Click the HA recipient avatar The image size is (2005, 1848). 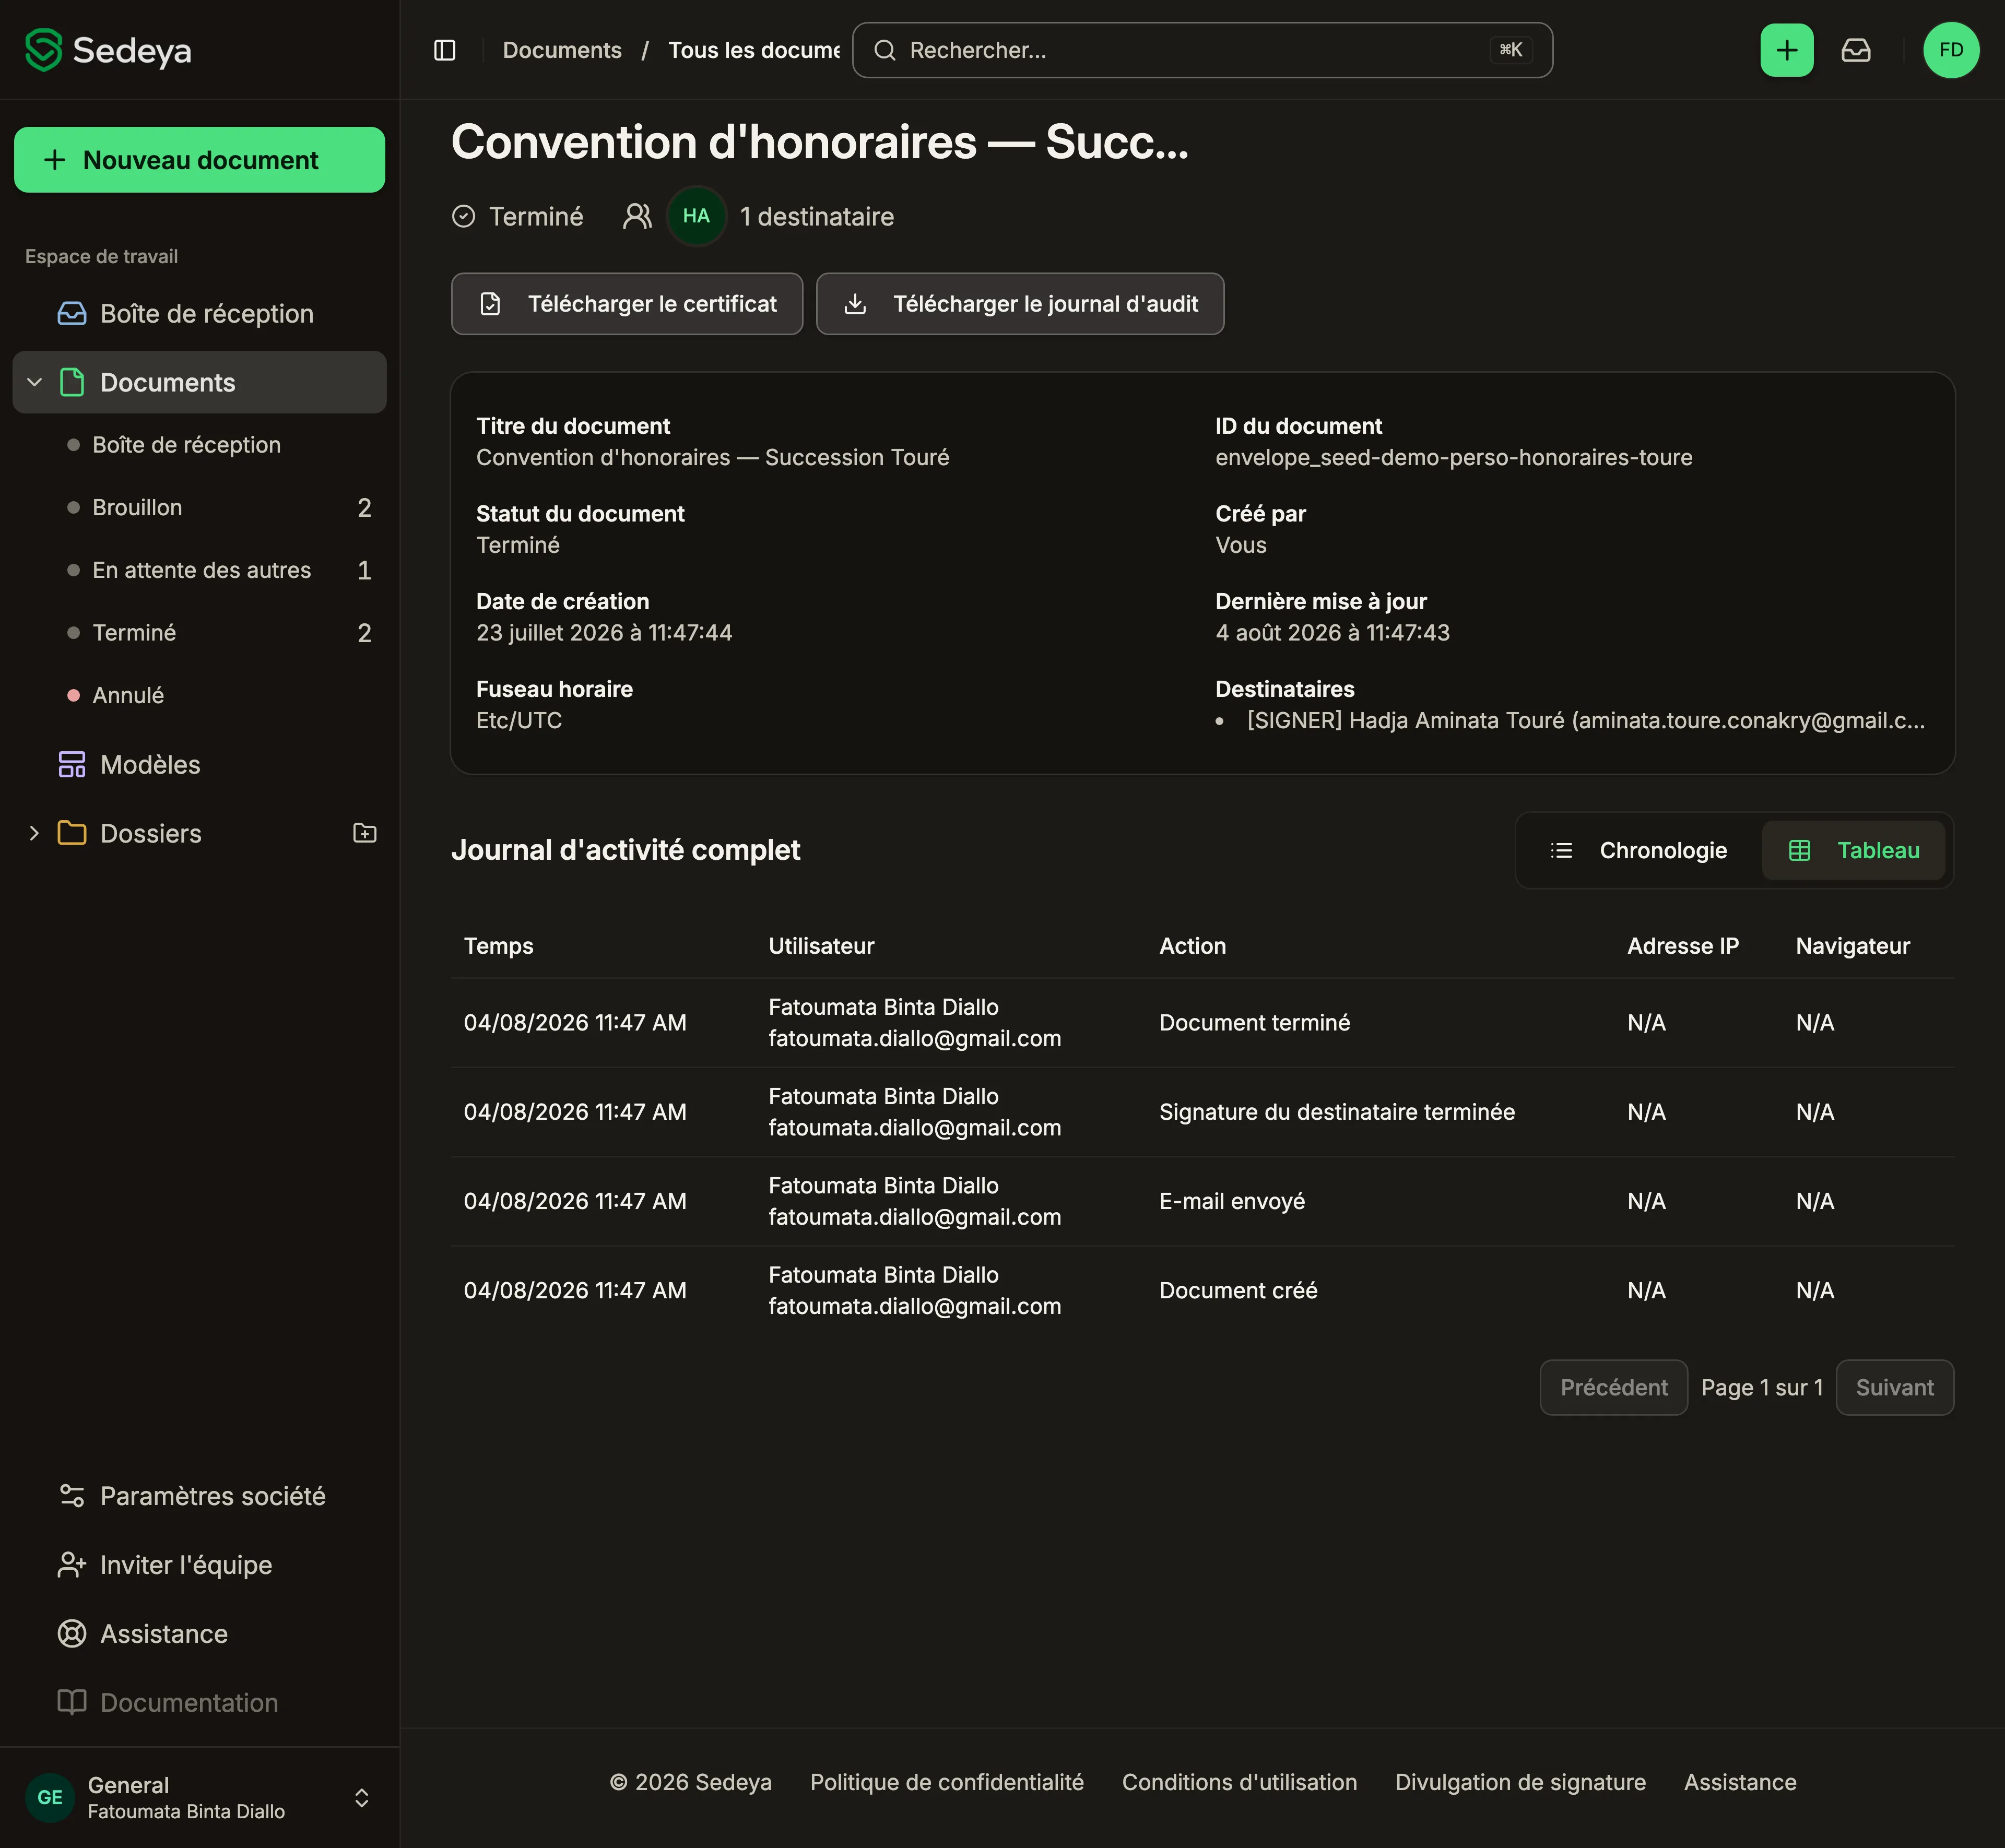696,216
